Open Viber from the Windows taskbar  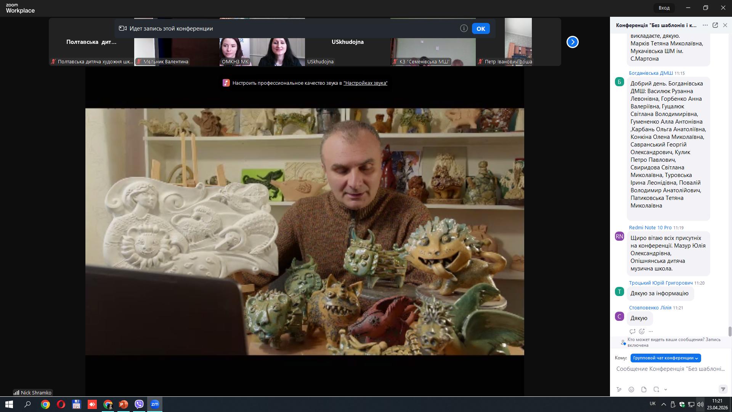[x=139, y=404]
